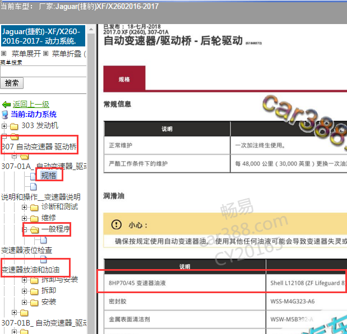The height and width of the screenshot is (334, 347).
Task: Click the 维修 folder icon
Action: pyautogui.click(x=34, y=218)
